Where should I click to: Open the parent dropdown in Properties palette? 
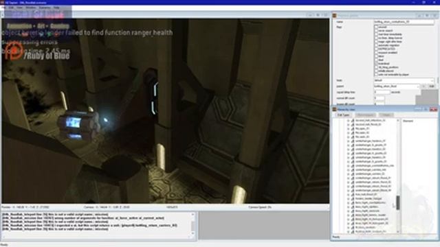point(397,86)
